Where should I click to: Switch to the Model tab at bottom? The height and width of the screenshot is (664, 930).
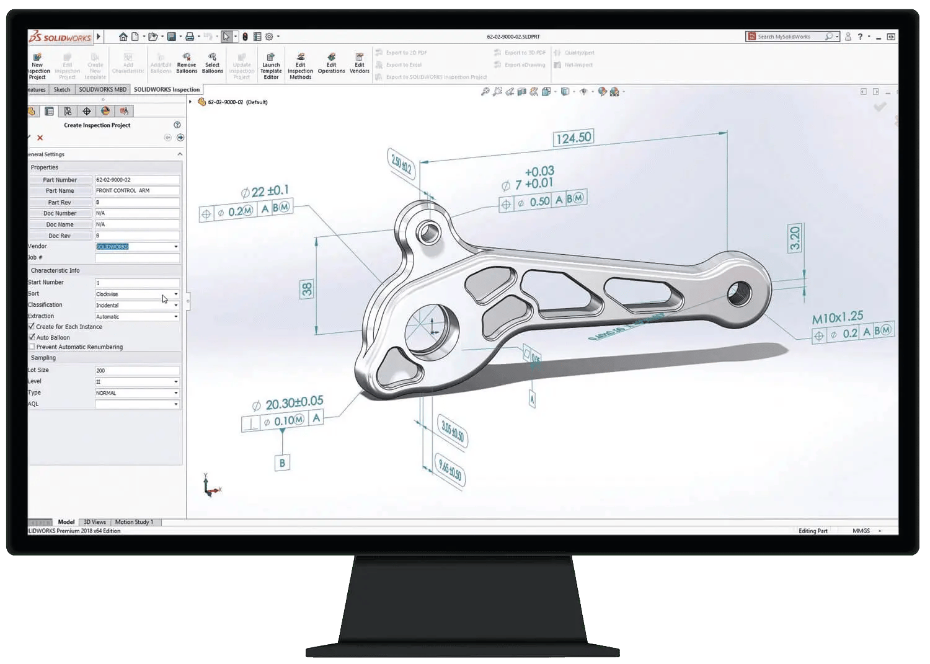coord(66,522)
